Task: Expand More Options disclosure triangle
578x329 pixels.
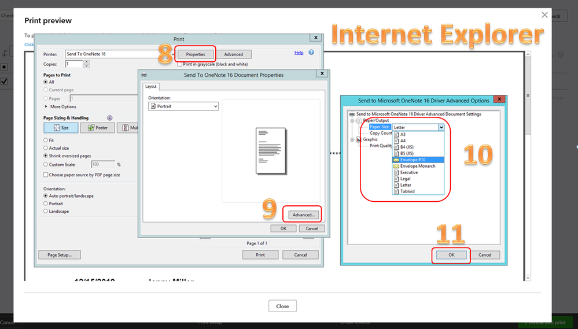Action: pyautogui.click(x=46, y=106)
